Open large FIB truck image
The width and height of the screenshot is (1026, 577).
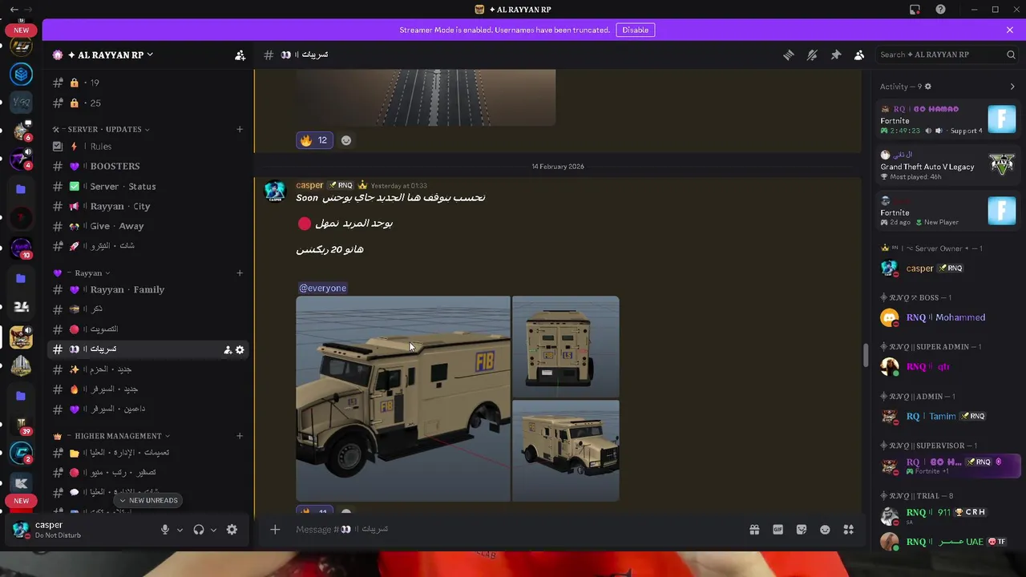pyautogui.click(x=402, y=398)
